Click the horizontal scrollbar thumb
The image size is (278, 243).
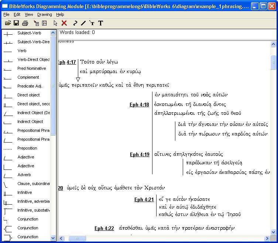(x=77, y=238)
